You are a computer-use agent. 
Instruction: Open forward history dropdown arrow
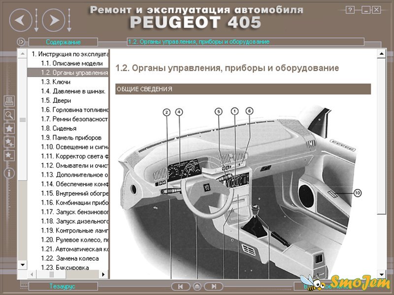69,20
